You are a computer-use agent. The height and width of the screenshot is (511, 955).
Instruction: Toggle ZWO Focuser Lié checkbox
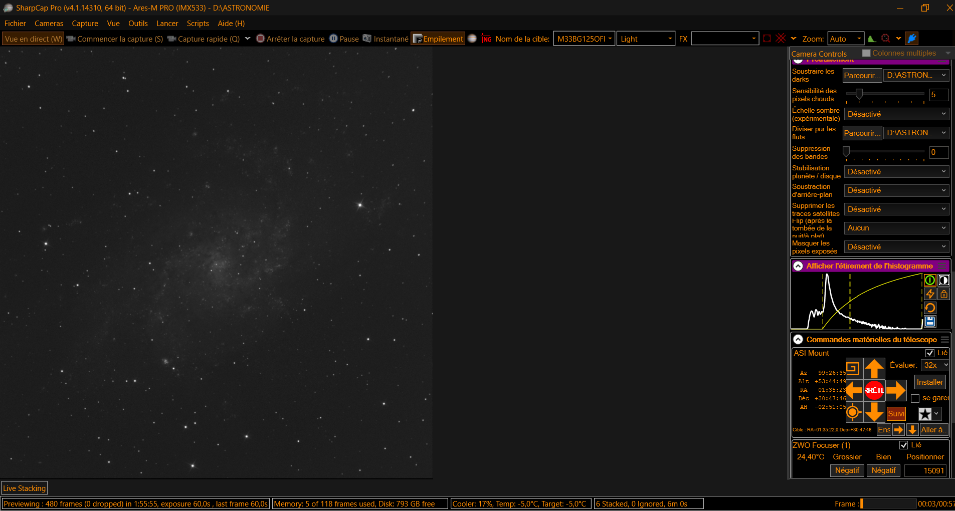coord(904,445)
